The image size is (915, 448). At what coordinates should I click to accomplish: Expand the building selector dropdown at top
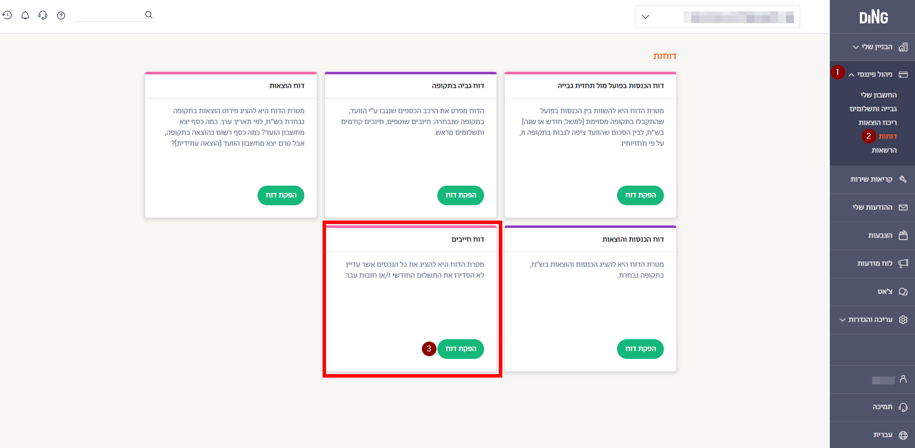[x=646, y=17]
